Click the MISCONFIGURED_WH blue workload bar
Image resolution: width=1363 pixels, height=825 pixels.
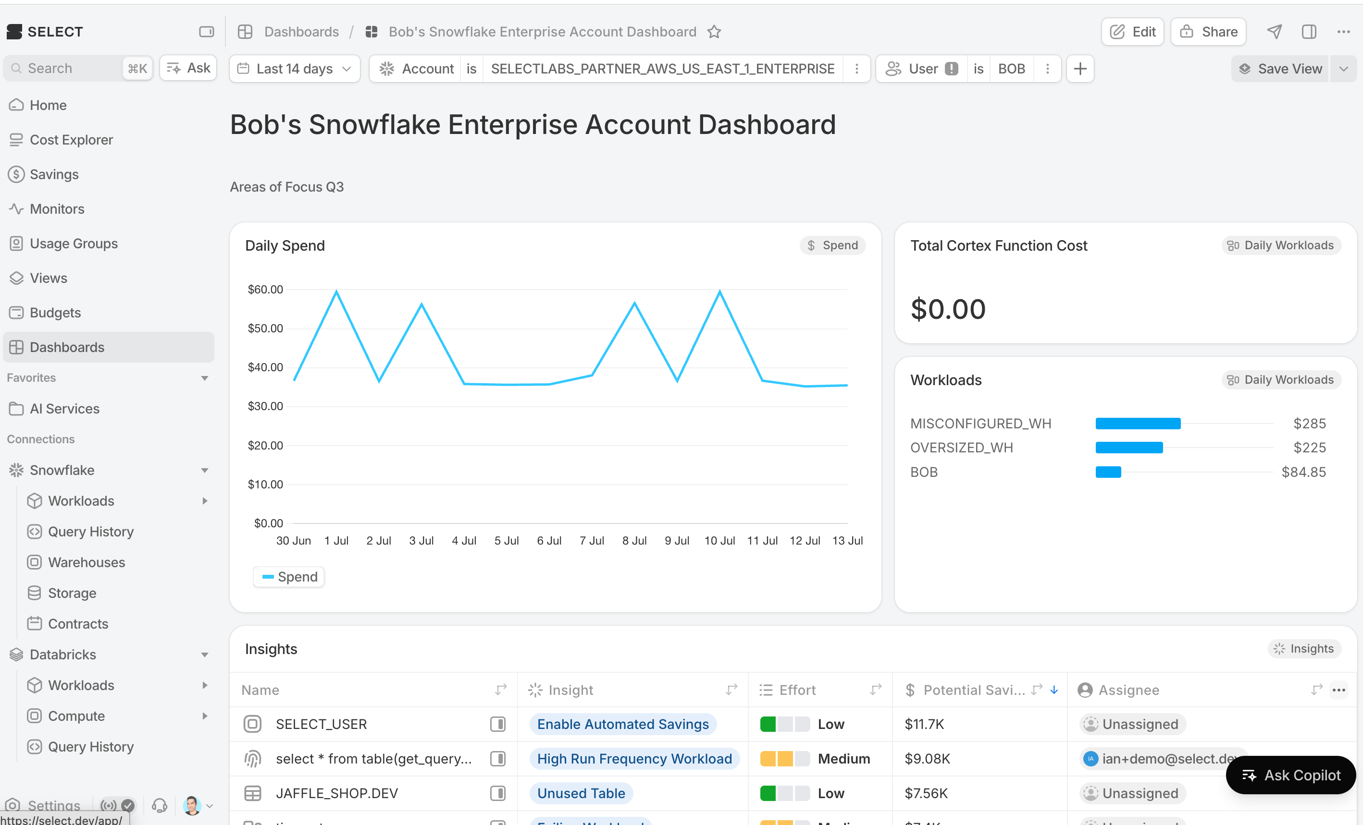pos(1138,423)
